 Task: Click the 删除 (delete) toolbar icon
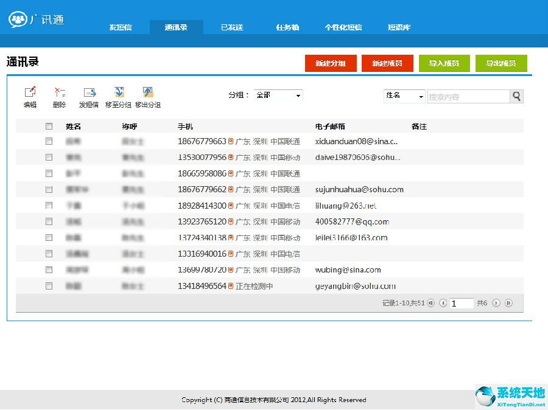click(59, 93)
